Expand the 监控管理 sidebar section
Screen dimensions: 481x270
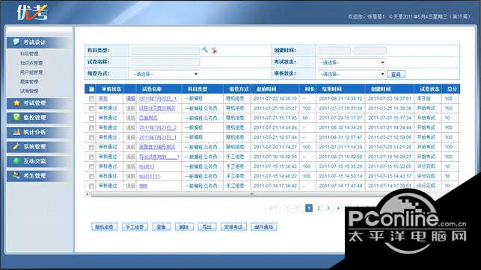(39, 117)
